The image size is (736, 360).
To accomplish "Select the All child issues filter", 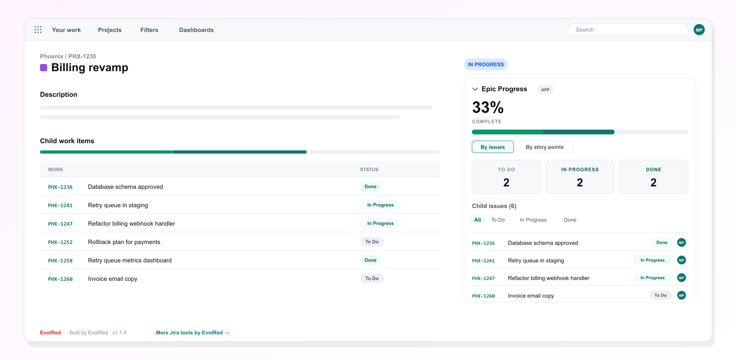I will (x=478, y=220).
